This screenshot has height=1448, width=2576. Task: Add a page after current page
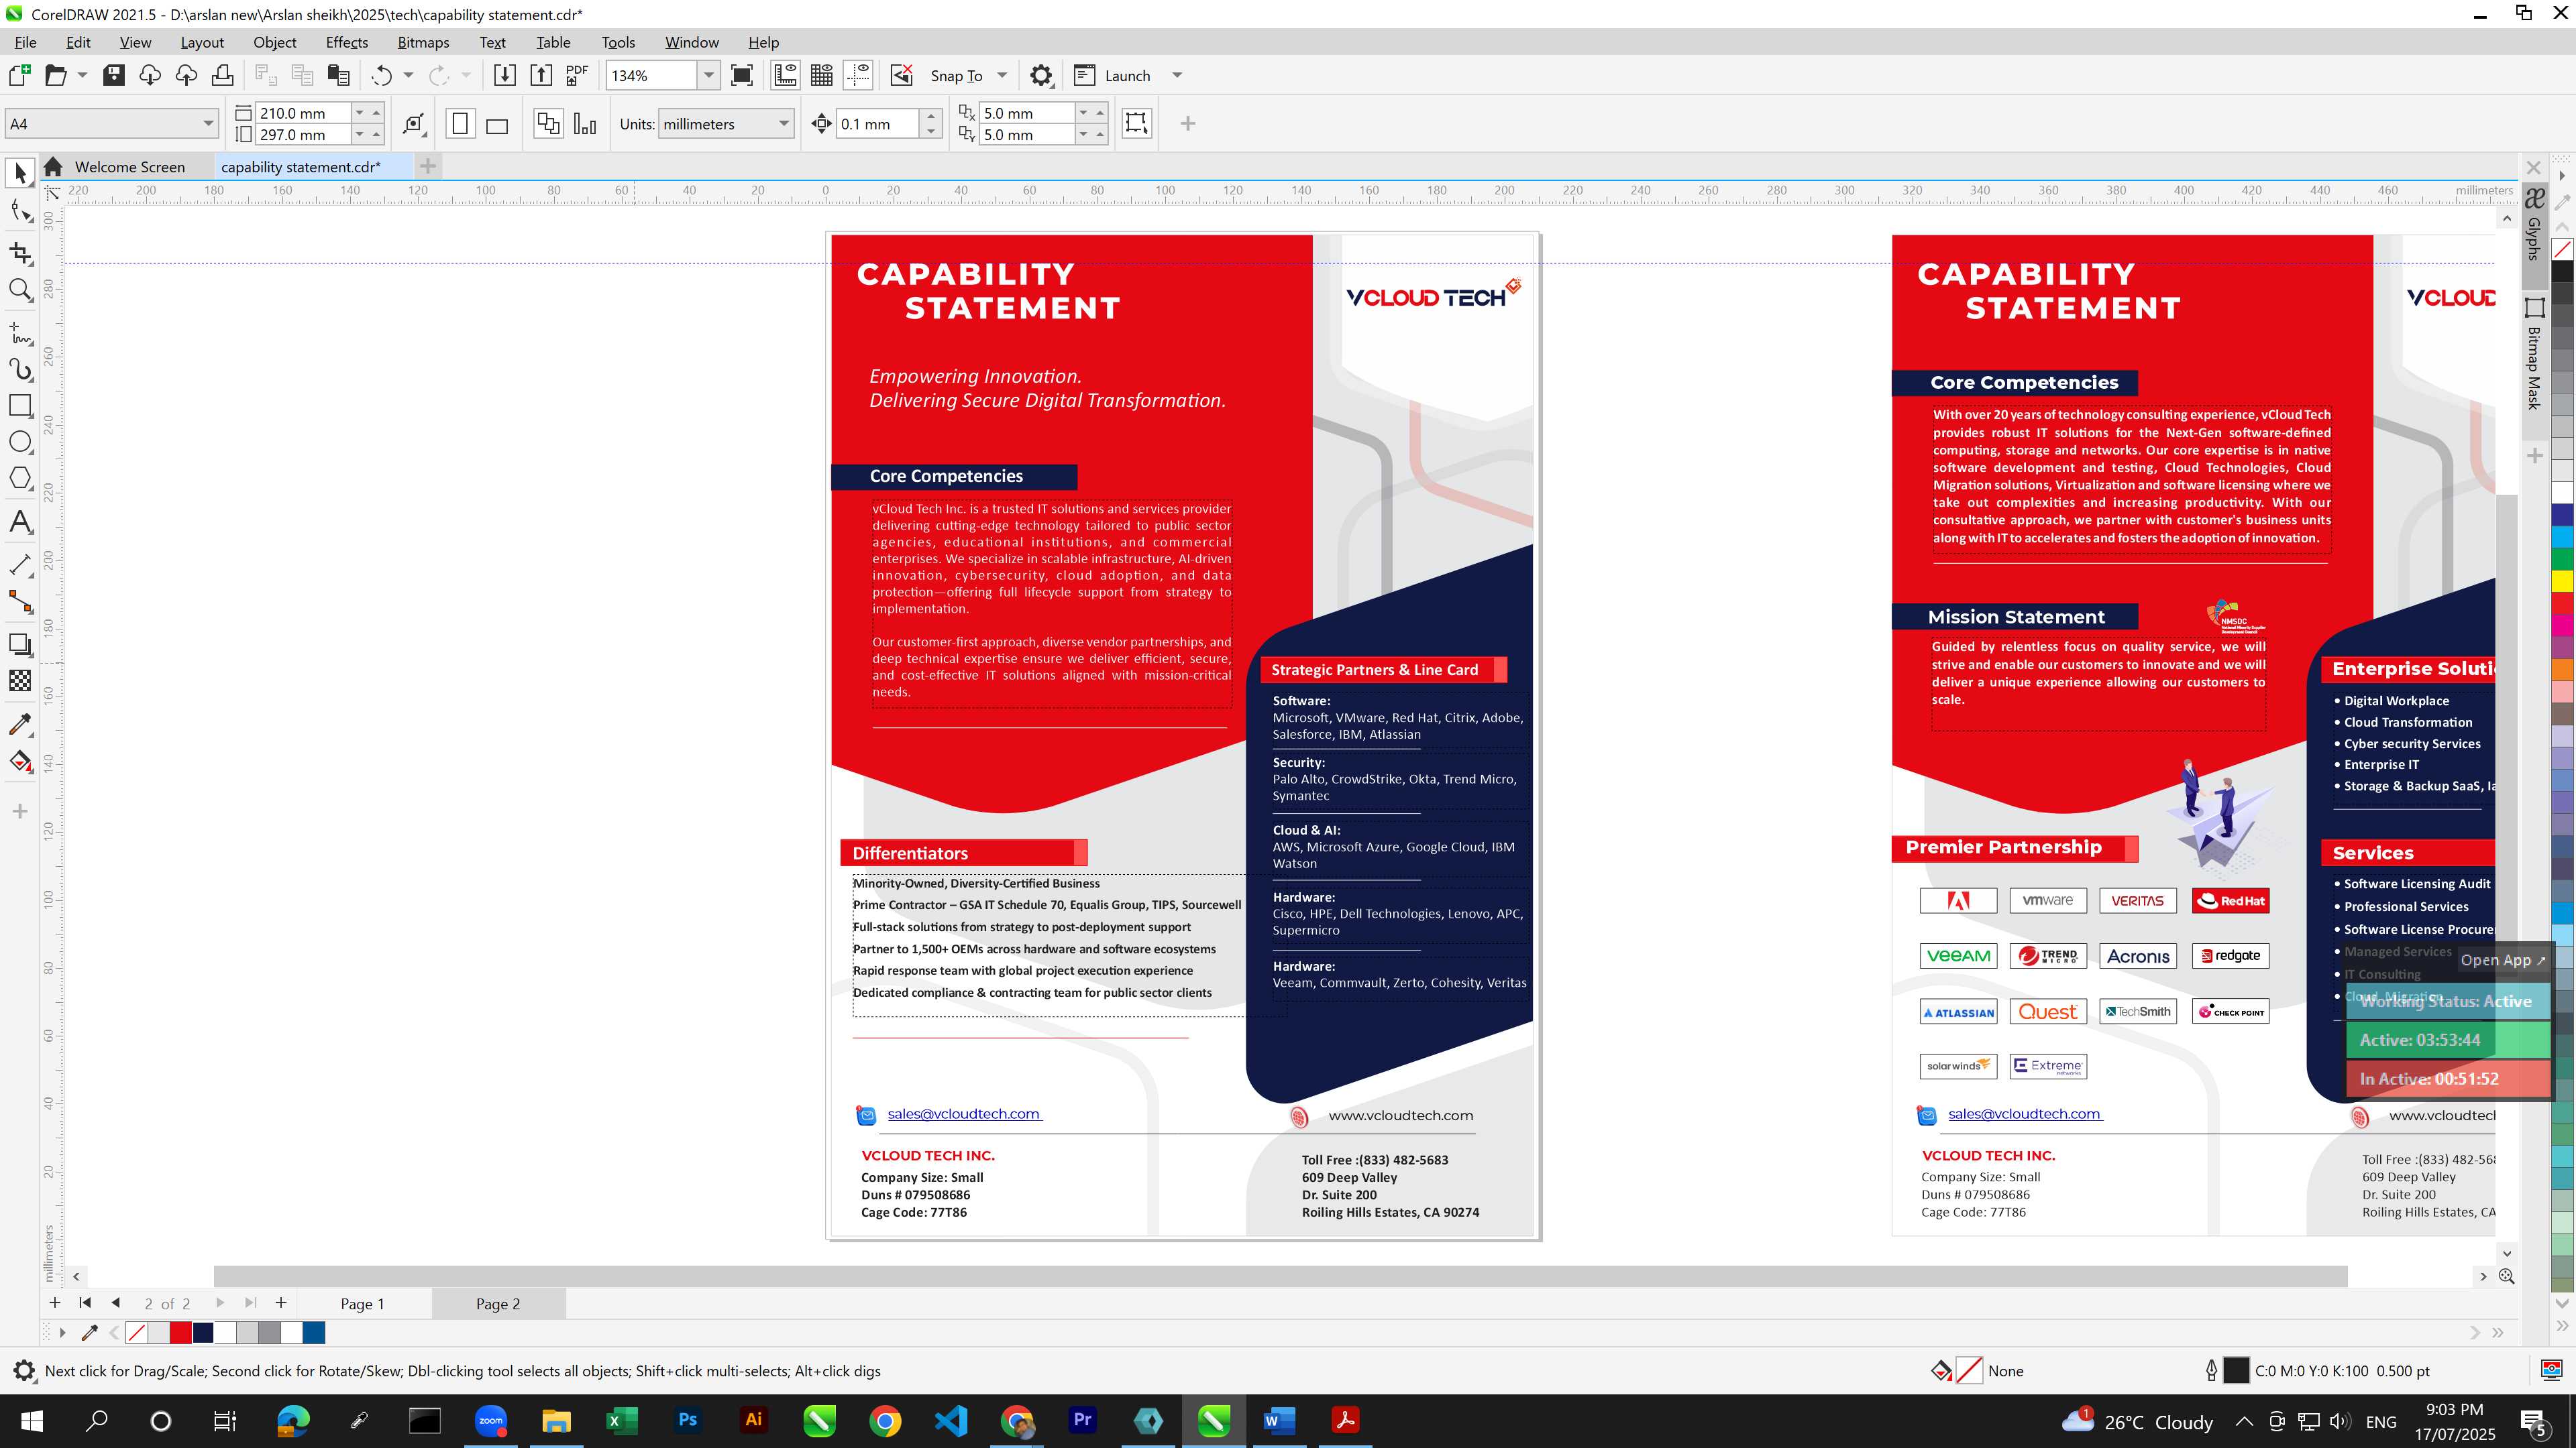click(281, 1303)
